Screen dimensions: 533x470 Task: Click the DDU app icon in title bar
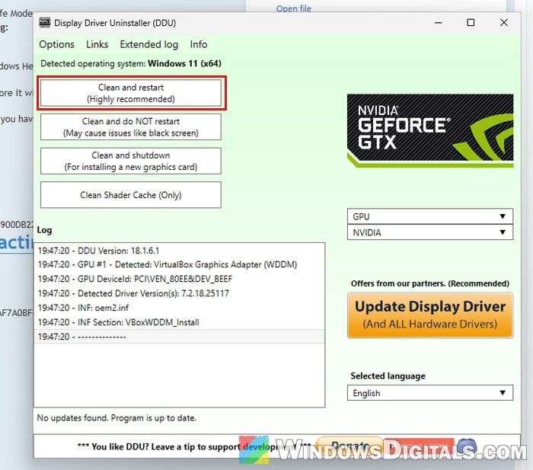tap(44, 22)
